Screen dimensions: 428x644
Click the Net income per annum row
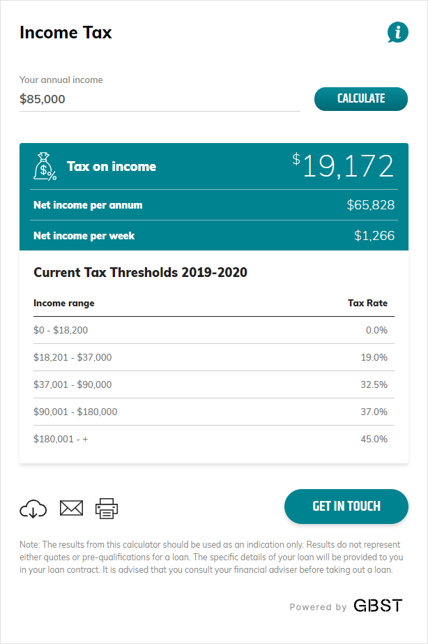pyautogui.click(x=214, y=204)
